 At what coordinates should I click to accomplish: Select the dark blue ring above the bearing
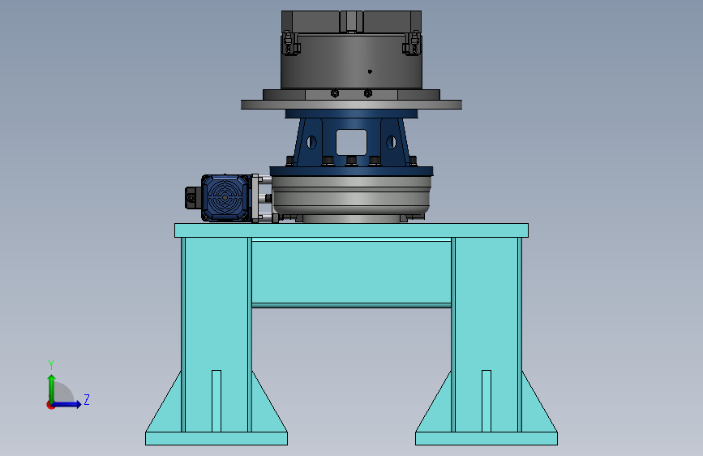coord(352,170)
